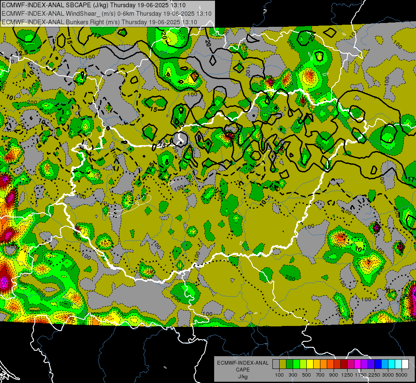Click the 'ECMWF-INDEX-ANAL' legend title
Viewport: 416px width, 383px height.
point(243,363)
